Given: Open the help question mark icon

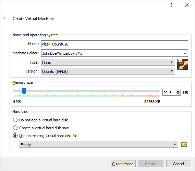Looking at the screenshot, I should pos(171,5).
